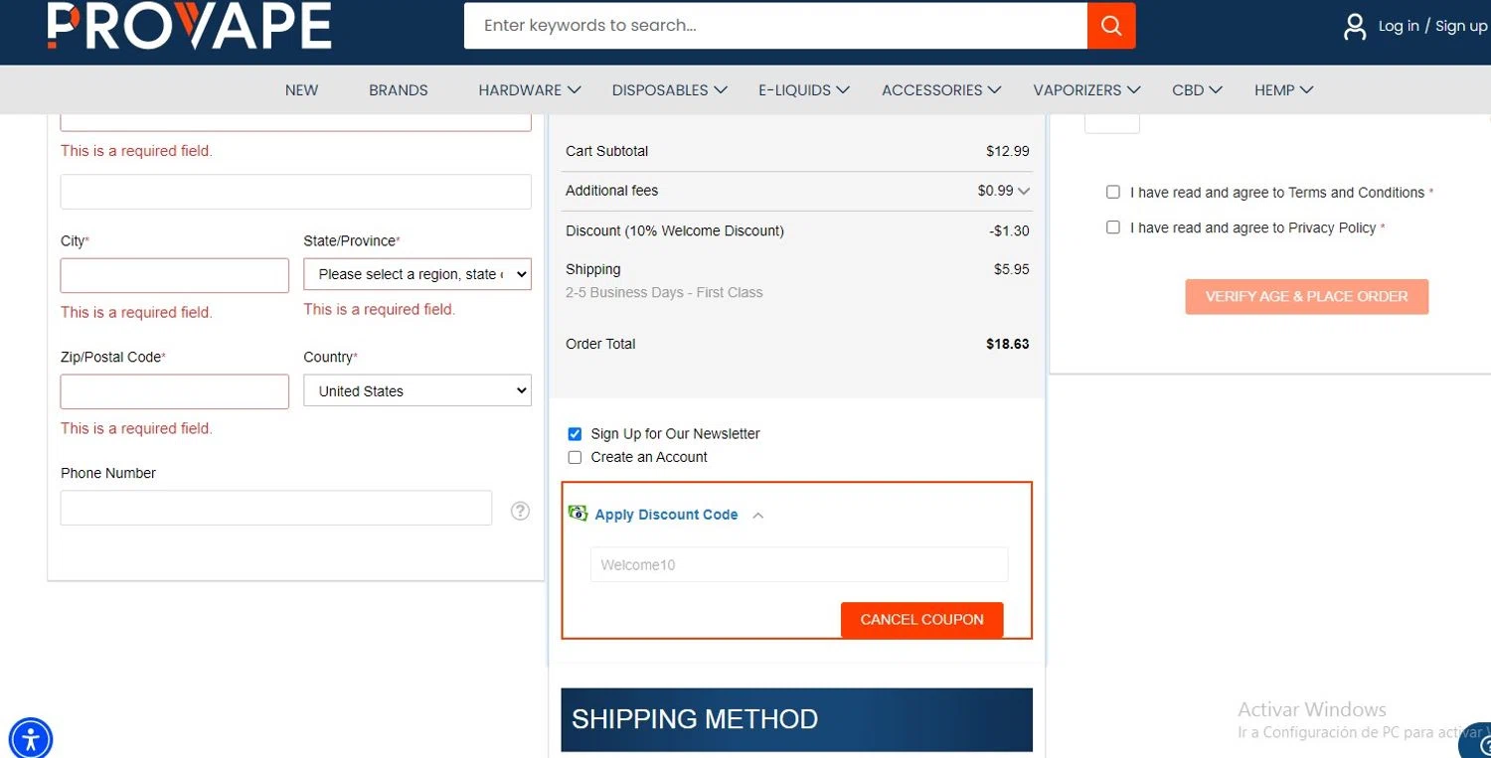Viewport: 1491px width, 758px height.
Task: Expand the Additional fees chevron
Action: 1024,191
